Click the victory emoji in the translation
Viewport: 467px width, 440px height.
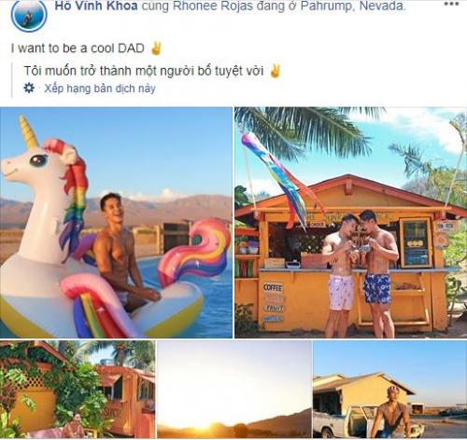tap(275, 71)
